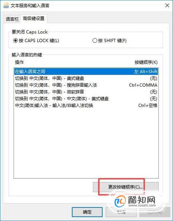Select the 在输入语言之间 hotkey row

86,71
